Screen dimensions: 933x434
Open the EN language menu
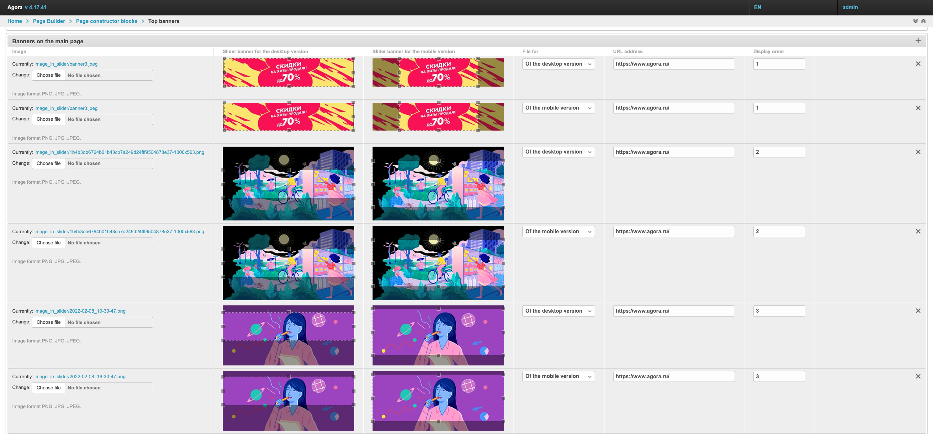pyautogui.click(x=757, y=7)
